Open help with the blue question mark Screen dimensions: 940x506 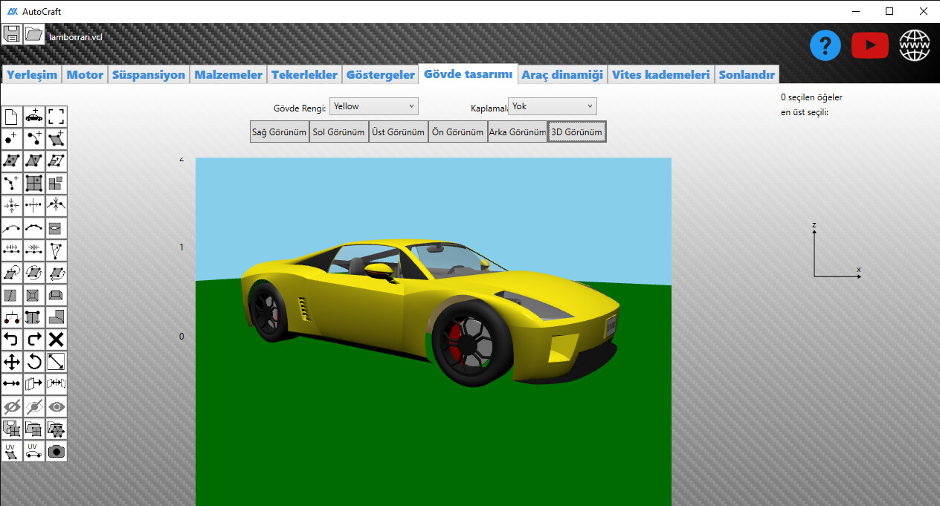point(825,46)
